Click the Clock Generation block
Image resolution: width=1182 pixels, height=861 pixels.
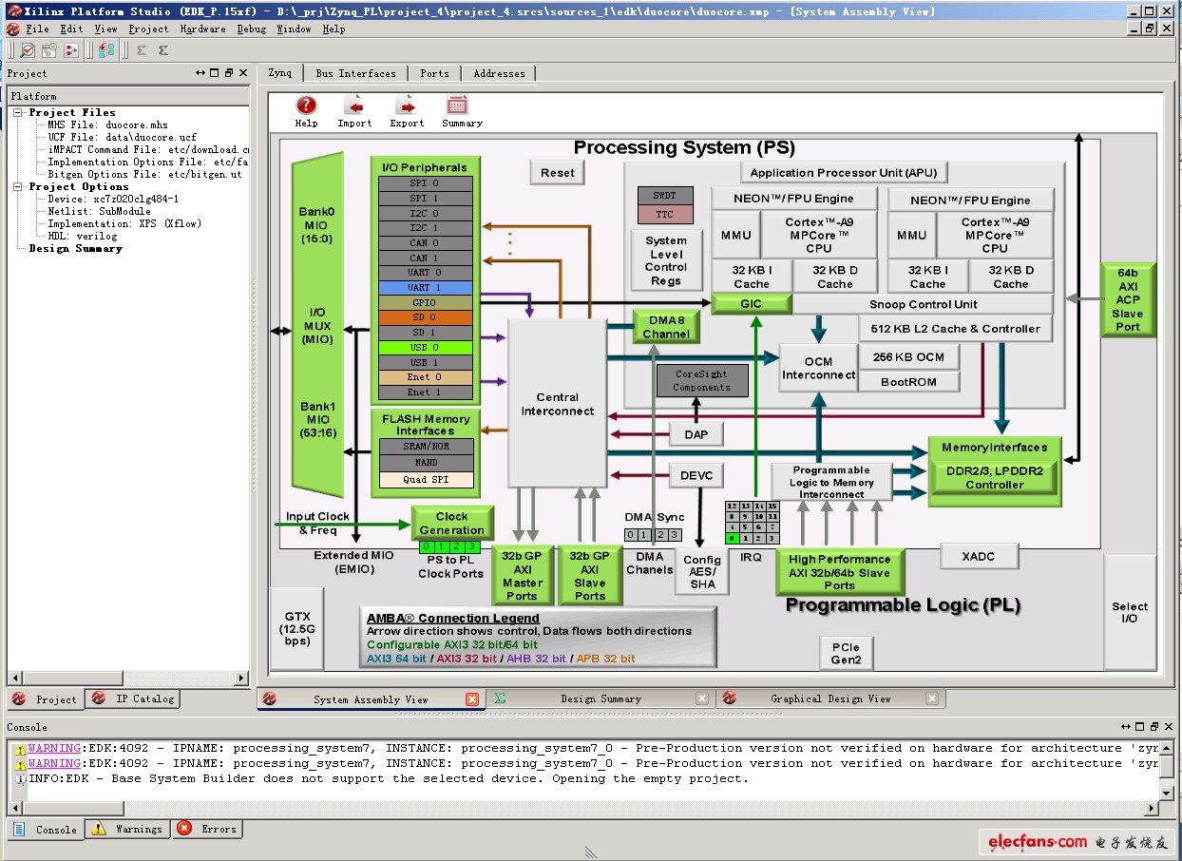(451, 524)
